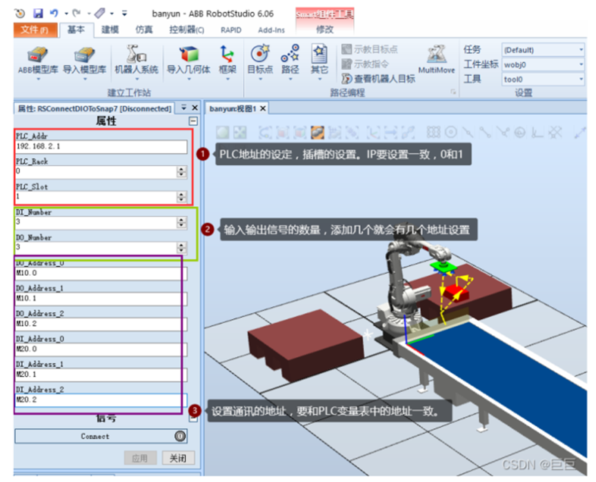Switch to the 控制器(C) controller tab

click(186, 30)
